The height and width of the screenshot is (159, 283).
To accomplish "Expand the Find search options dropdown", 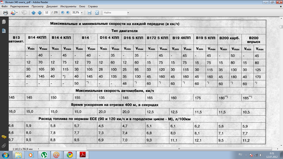I will [x=128, y=13].
